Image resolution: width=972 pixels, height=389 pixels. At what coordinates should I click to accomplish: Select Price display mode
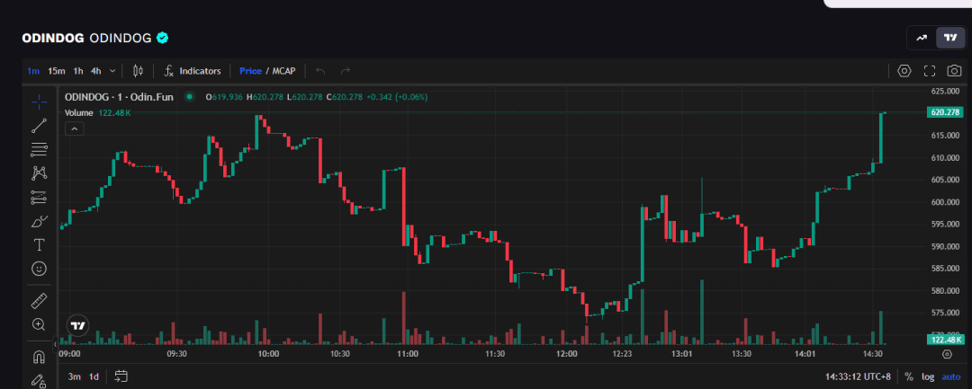click(250, 71)
